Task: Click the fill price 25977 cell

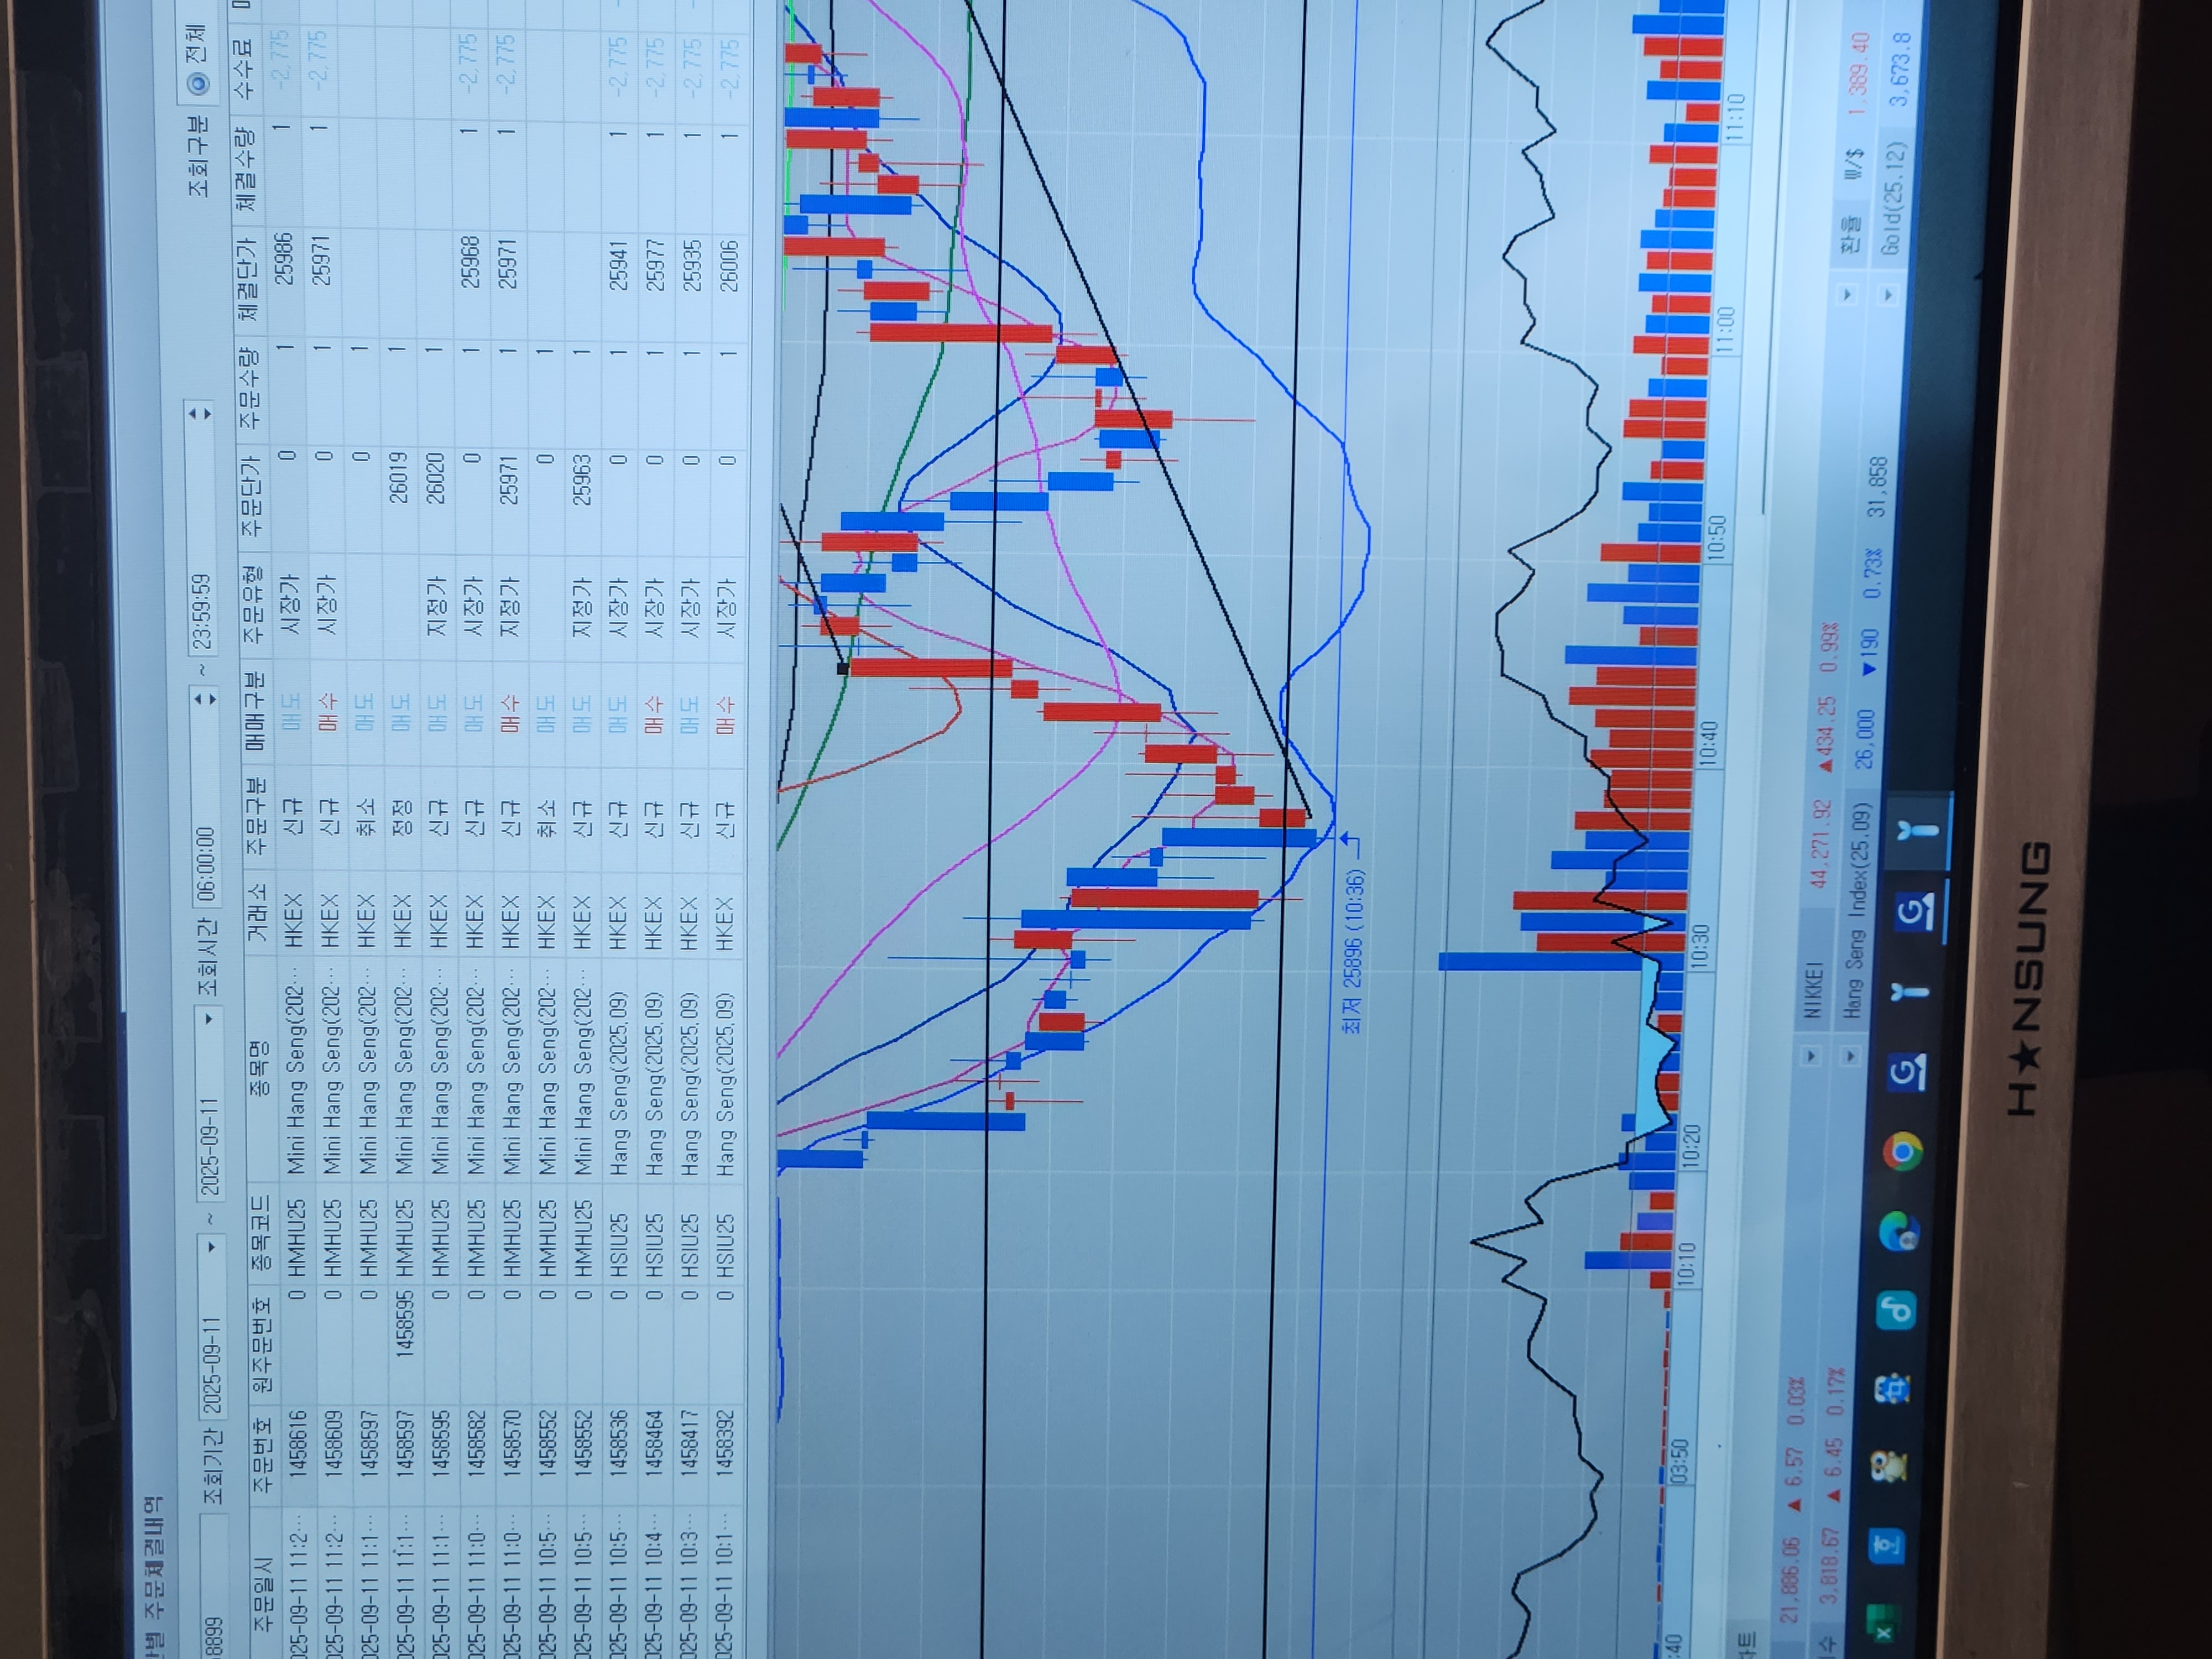Action: pos(655,265)
